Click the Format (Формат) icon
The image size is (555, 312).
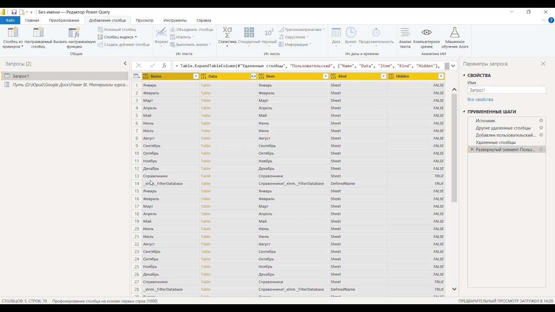pyautogui.click(x=161, y=32)
